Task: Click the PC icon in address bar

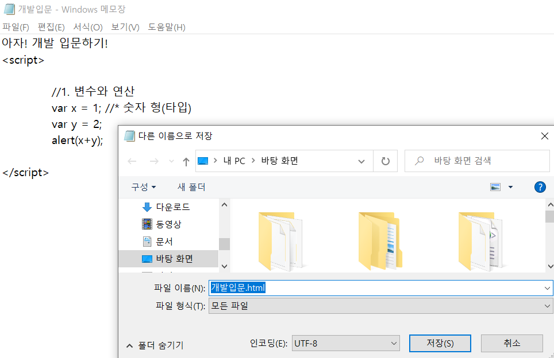Action: [x=203, y=161]
